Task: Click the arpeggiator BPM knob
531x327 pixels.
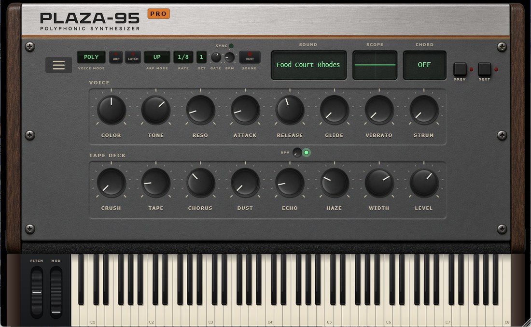Action: coord(230,57)
